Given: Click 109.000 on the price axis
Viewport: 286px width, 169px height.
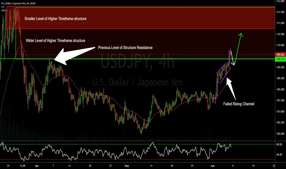Looking at the screenshot, I should point(280,67).
